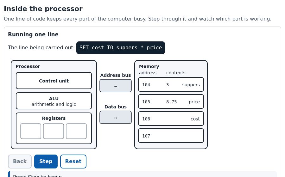The height and width of the screenshot is (177, 285).
Task: Click the Registers label
Action: pyautogui.click(x=54, y=118)
